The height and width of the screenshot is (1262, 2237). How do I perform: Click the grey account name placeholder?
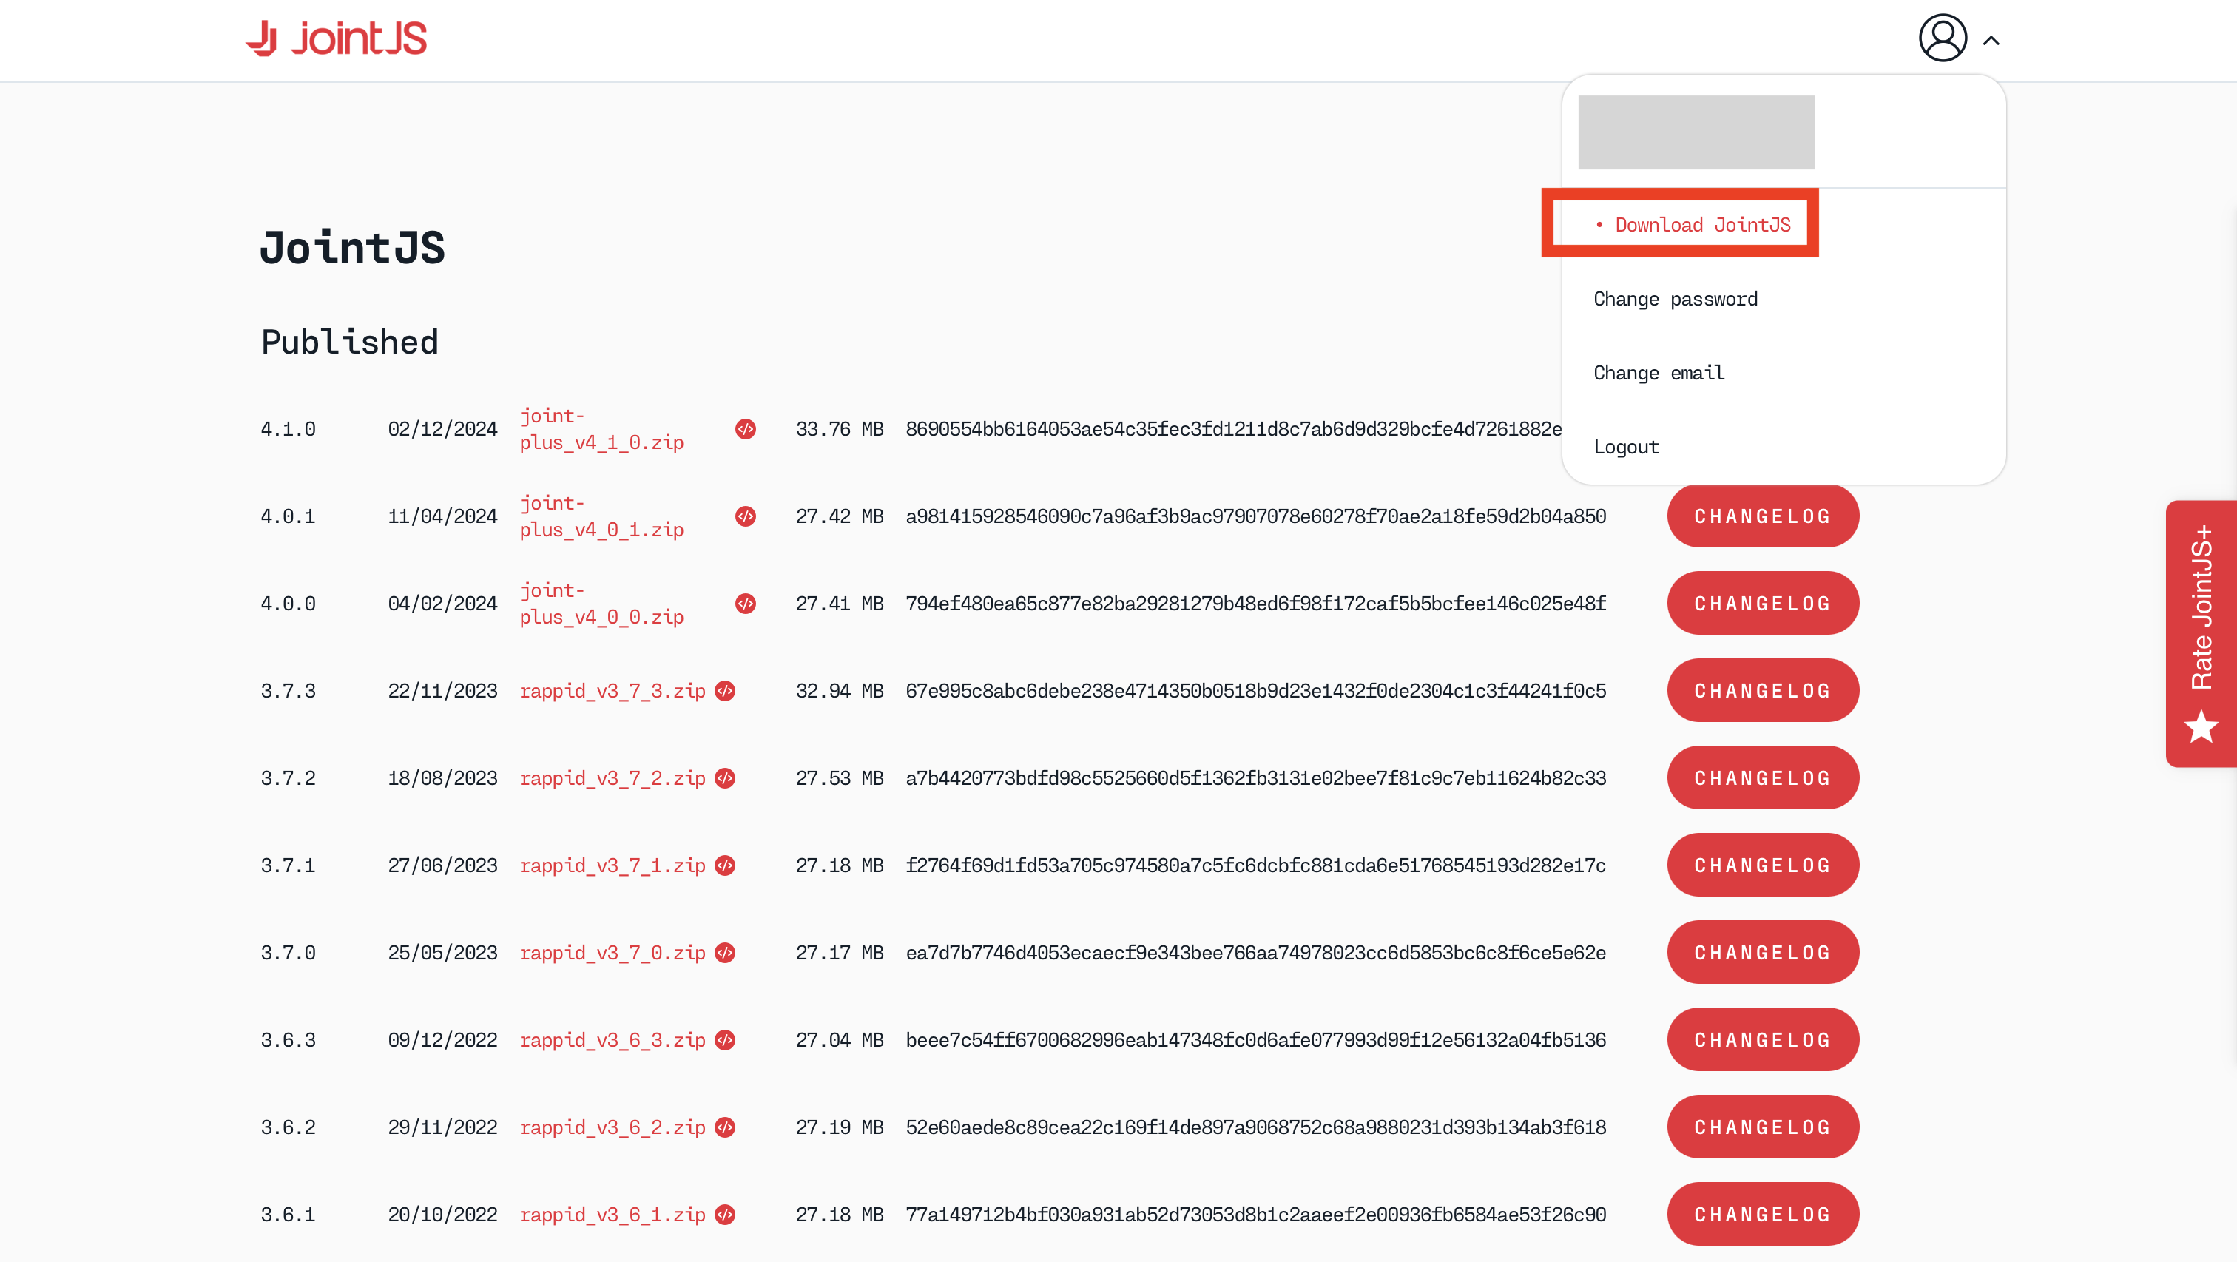[1696, 132]
